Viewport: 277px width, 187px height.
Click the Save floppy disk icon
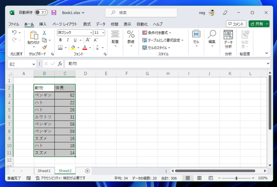click(54, 13)
